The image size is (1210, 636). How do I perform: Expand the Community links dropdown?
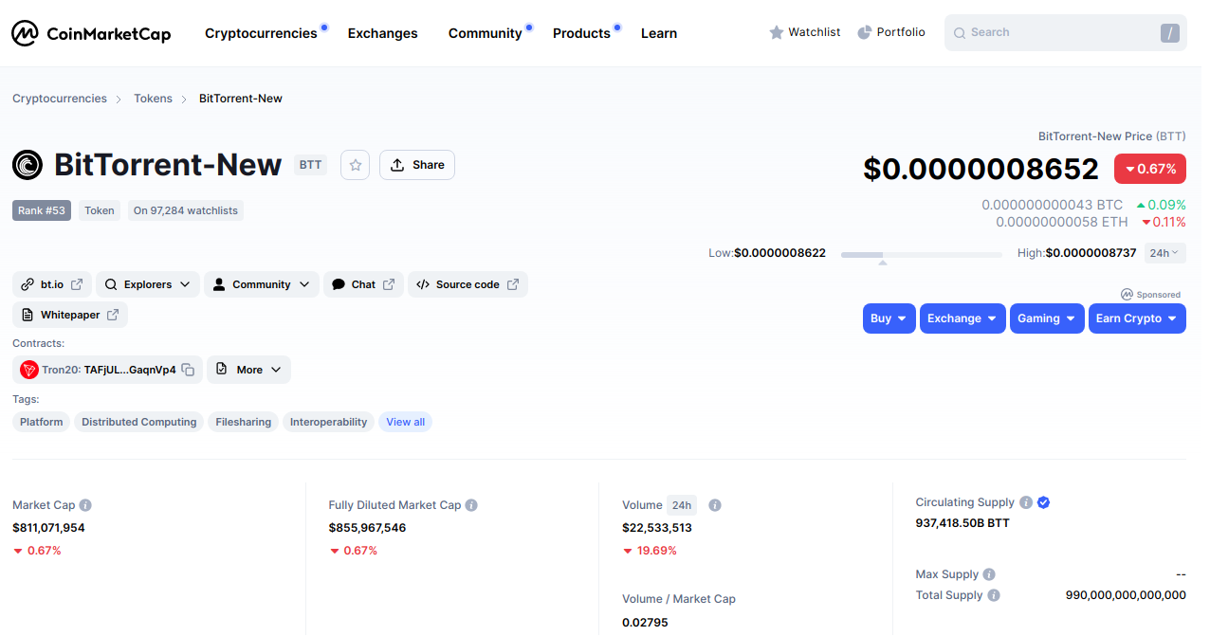coord(262,284)
